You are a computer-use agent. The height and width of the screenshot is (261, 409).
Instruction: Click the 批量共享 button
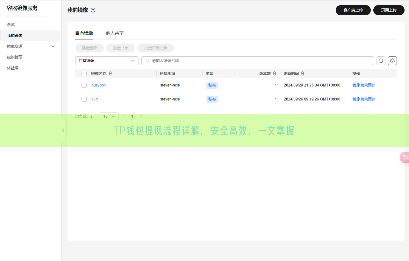[121, 48]
